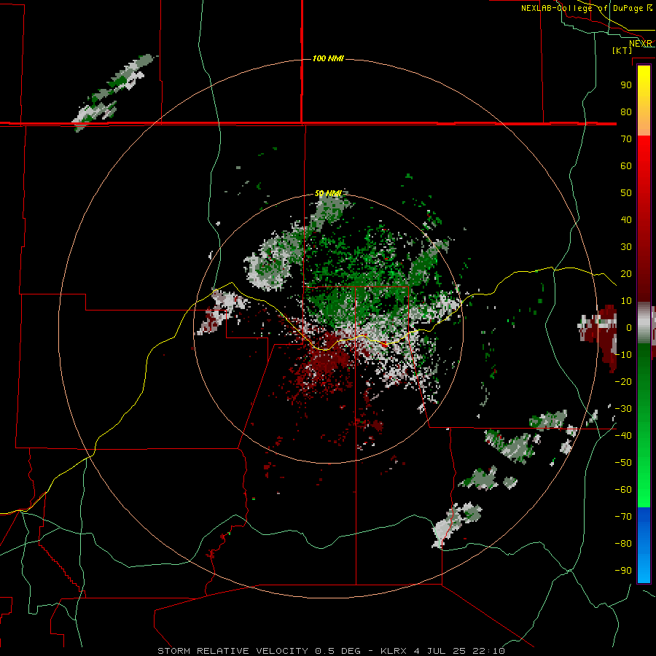Click the -50 value on velocity scale
Viewport: 656px width, 656px height.
click(623, 463)
